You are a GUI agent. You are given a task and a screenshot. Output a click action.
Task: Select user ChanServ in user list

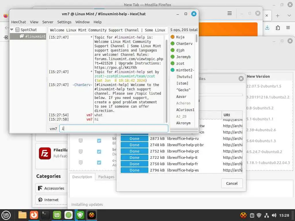pos(184,44)
